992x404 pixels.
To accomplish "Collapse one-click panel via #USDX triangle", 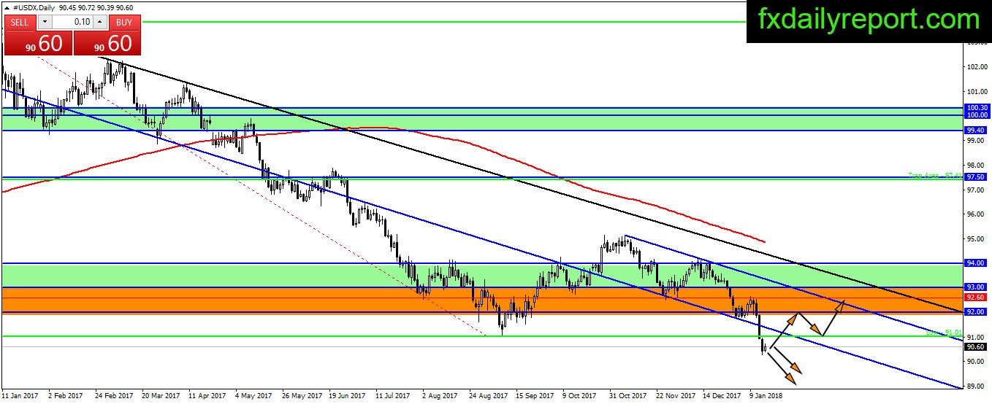I will pyautogui.click(x=7, y=8).
